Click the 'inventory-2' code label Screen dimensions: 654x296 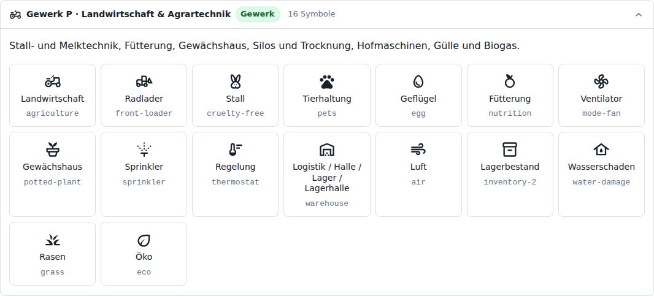[510, 182]
